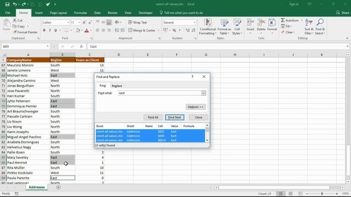Open the number format dropdown
The width and height of the screenshot is (351, 197).
[194, 22]
